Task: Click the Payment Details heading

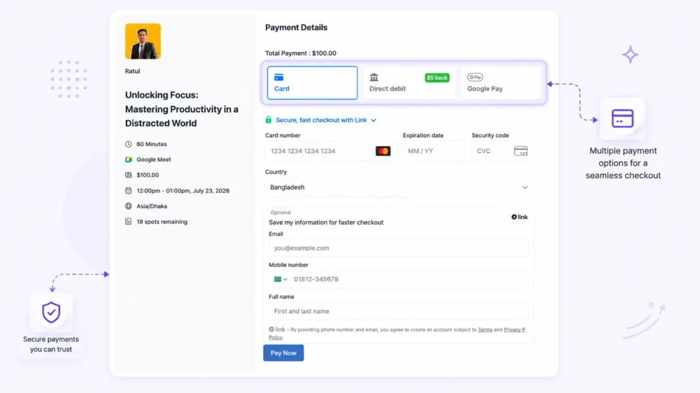Action: pos(297,27)
